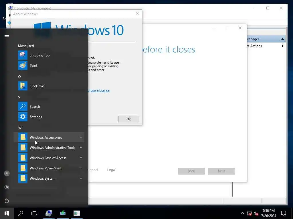This screenshot has width=293, height=219.
Task: Close the About Windows dialog
Action: 138,14
